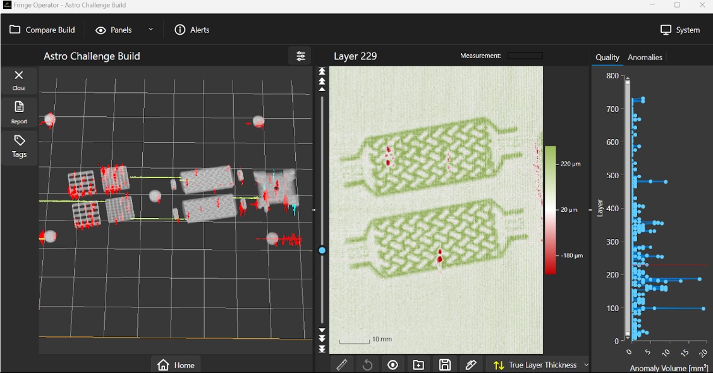Click the reset view rotate arrow icon
The image size is (713, 373).
(367, 365)
